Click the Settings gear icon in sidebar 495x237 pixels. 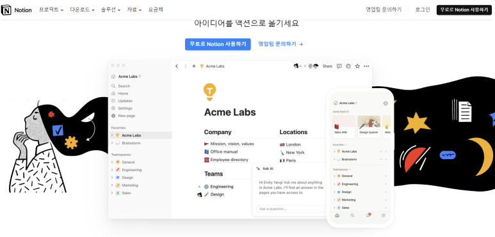pyautogui.click(x=113, y=108)
